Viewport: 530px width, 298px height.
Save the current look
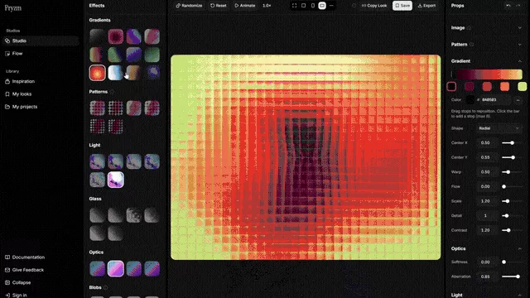click(x=402, y=6)
